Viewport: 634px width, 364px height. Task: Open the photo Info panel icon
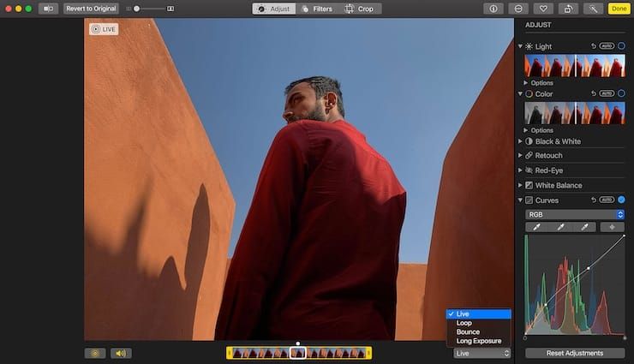pos(493,9)
